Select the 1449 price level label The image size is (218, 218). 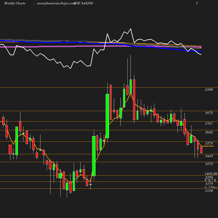click(209, 156)
